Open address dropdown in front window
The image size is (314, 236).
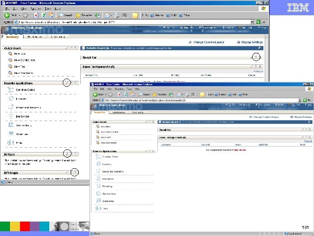(300, 100)
